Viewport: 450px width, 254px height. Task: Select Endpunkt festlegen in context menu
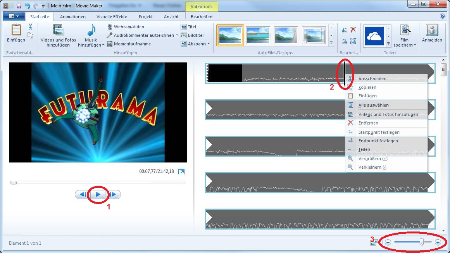pos(378,141)
